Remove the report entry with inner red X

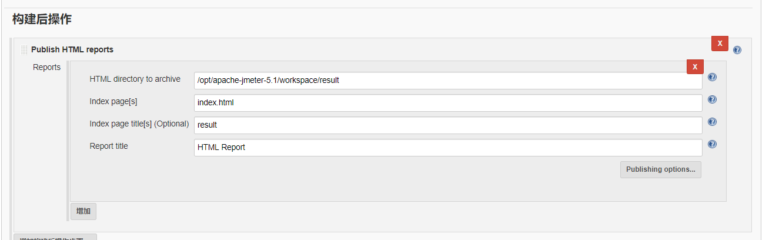pos(695,67)
